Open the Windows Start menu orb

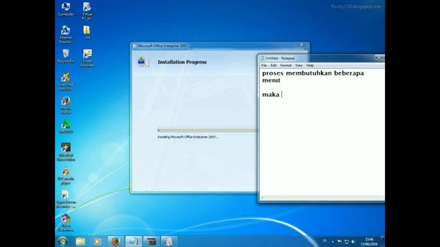click(63, 241)
